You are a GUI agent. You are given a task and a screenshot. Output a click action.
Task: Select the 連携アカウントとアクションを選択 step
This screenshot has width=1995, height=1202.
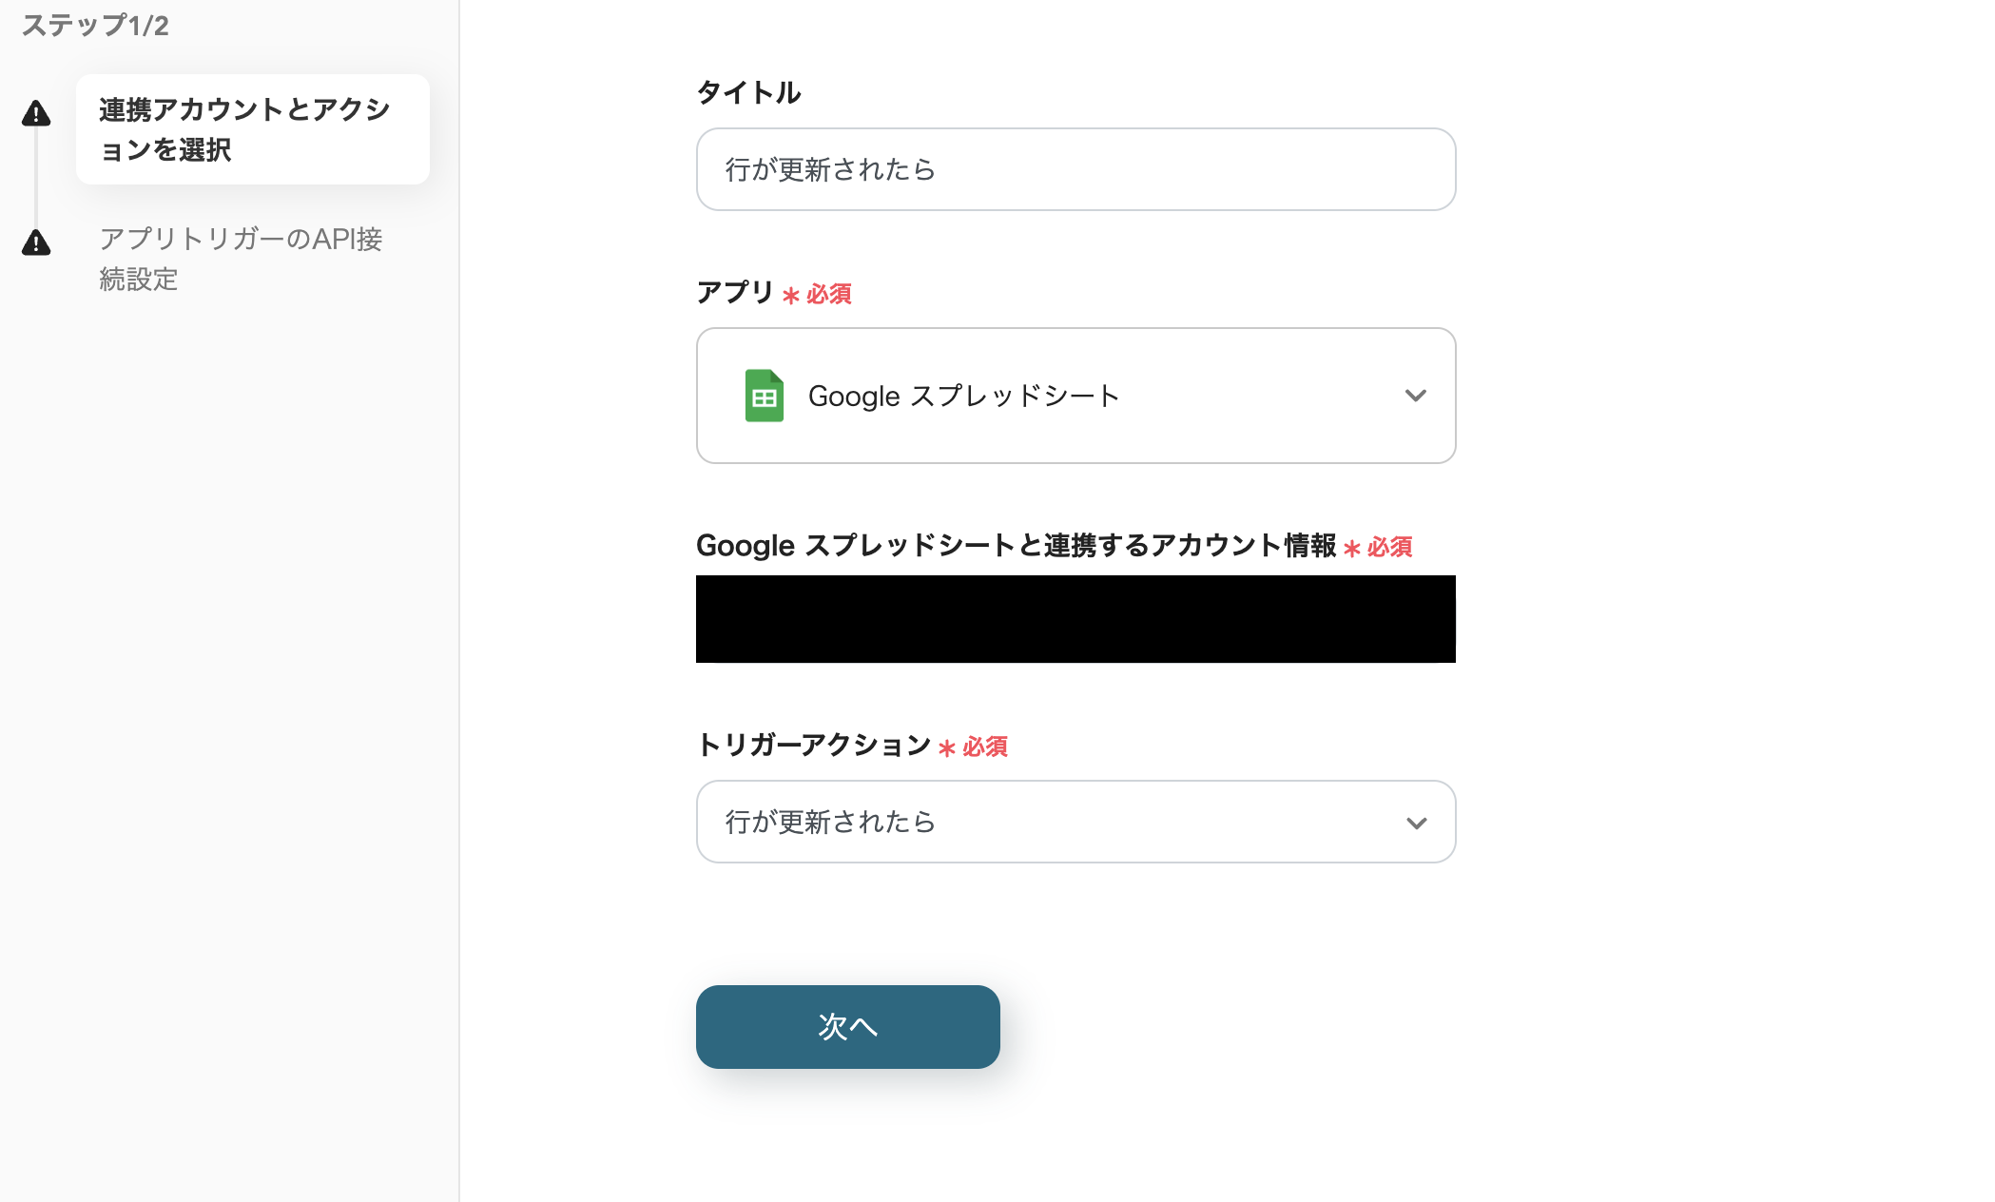251,129
